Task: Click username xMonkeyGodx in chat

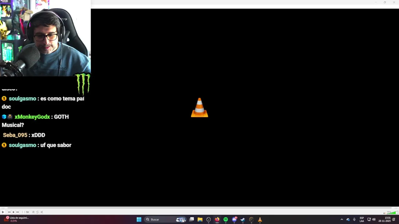Action: click(32, 117)
